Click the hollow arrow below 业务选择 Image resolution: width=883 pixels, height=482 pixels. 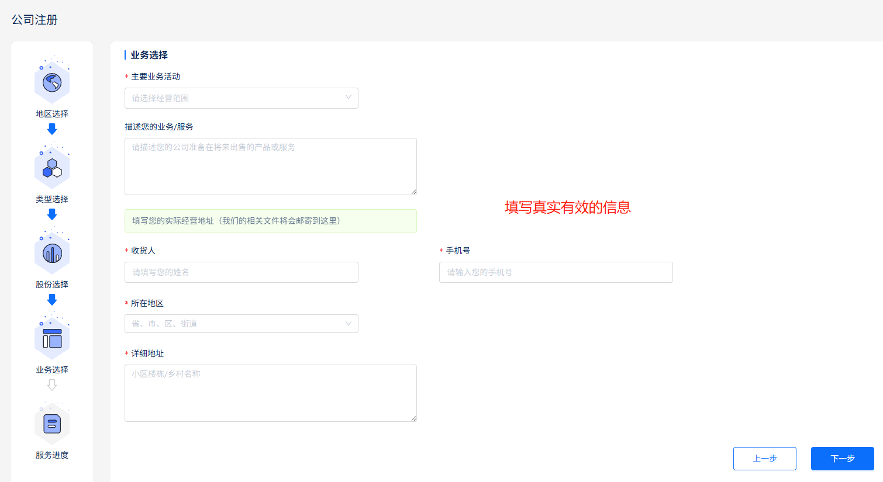pyautogui.click(x=52, y=384)
